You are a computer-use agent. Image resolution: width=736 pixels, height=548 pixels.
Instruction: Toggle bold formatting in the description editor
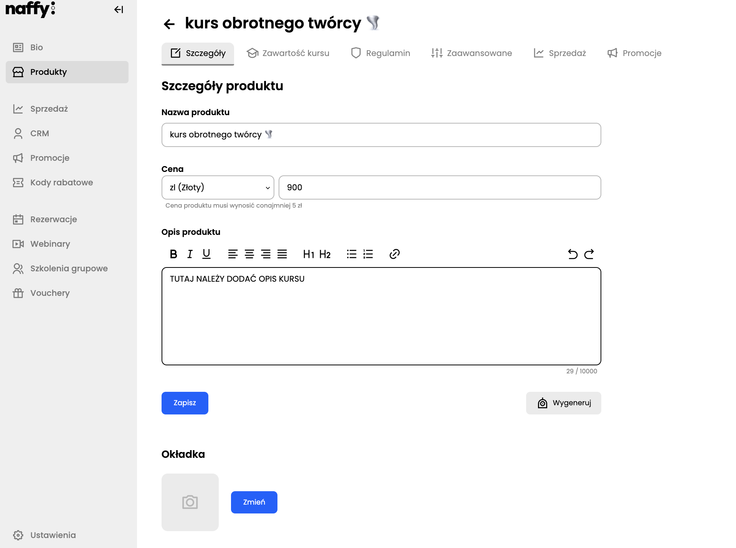point(173,254)
